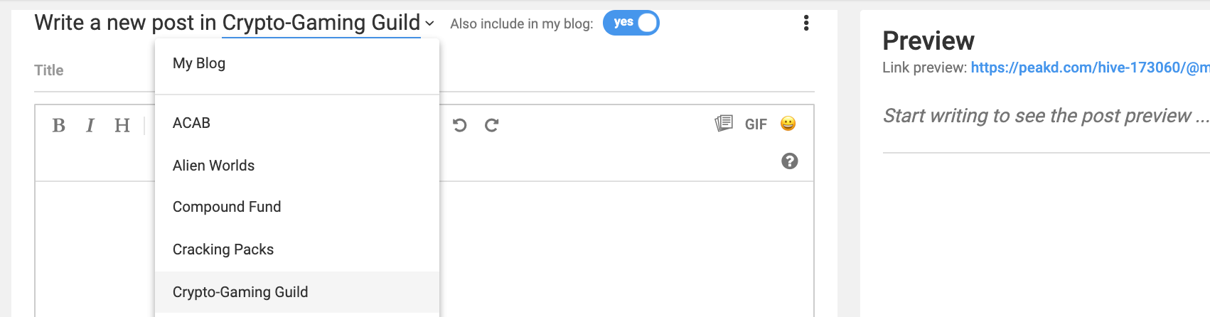Apply italic formatting in editor toolbar

click(x=90, y=126)
